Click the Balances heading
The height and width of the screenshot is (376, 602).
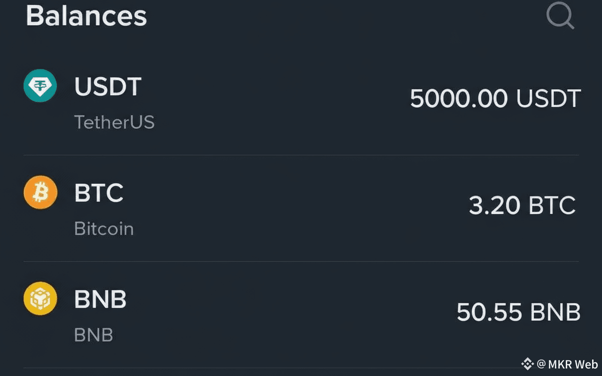pyautogui.click(x=86, y=16)
